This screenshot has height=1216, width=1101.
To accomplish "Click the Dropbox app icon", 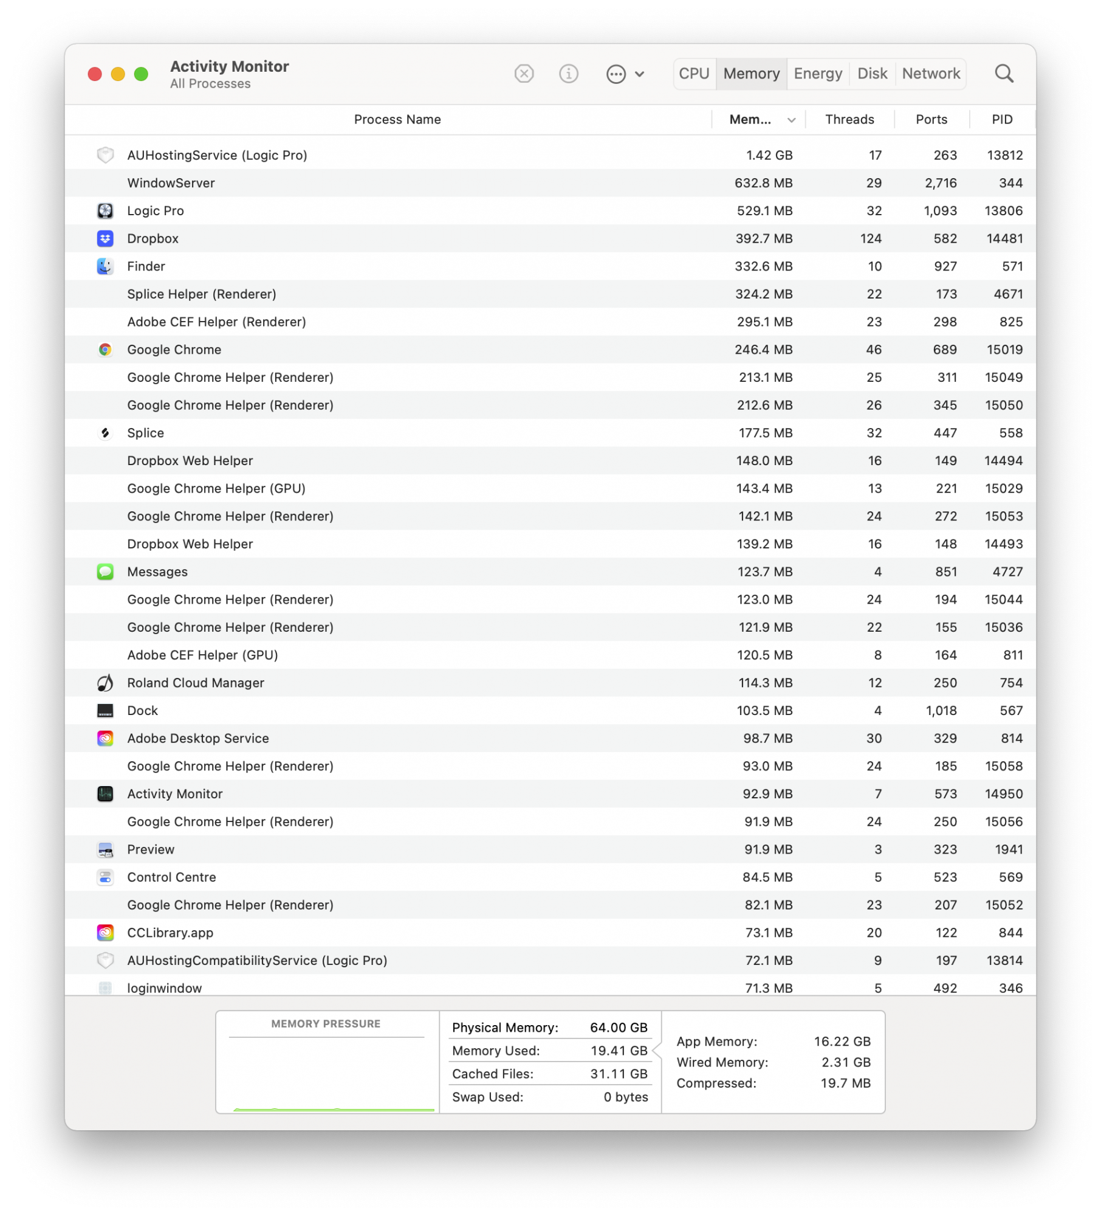I will click(x=105, y=238).
